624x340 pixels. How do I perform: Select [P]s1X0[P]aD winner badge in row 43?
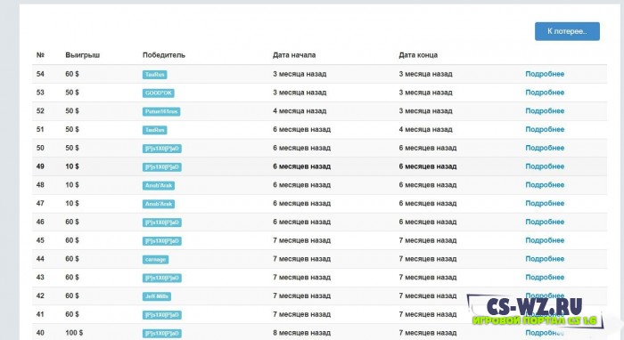162,278
